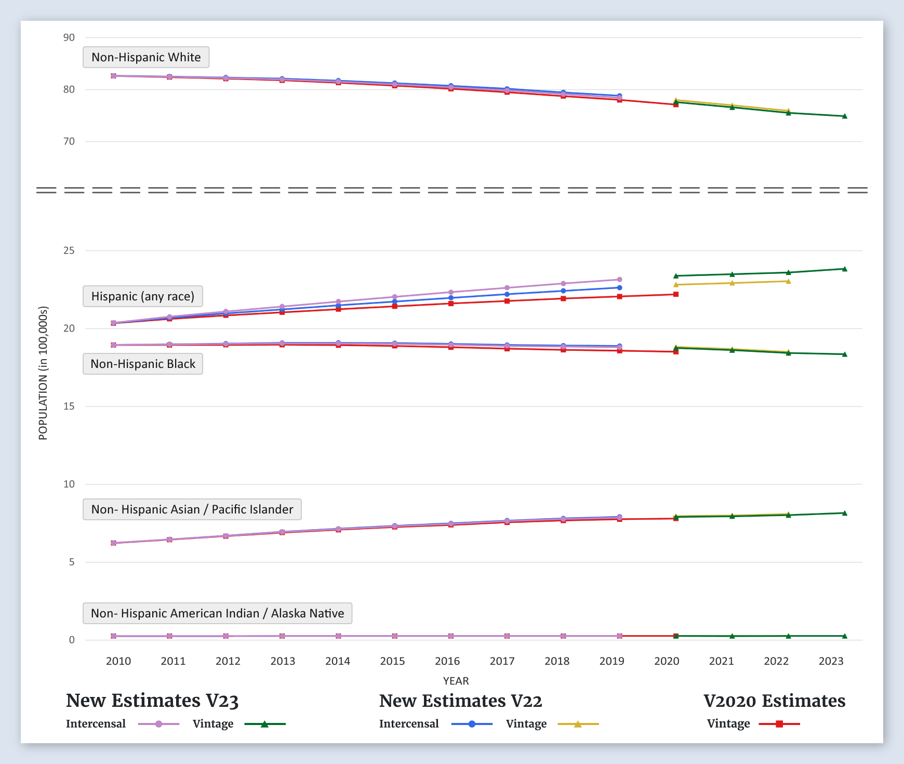Image resolution: width=904 pixels, height=764 pixels.
Task: Toggle the V23 Intercensal legend label
Action: (x=96, y=724)
